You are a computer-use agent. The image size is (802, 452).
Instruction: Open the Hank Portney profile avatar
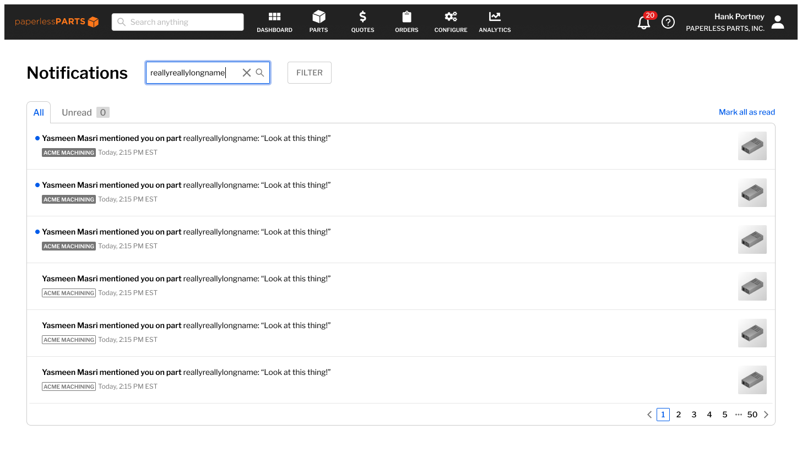(777, 21)
